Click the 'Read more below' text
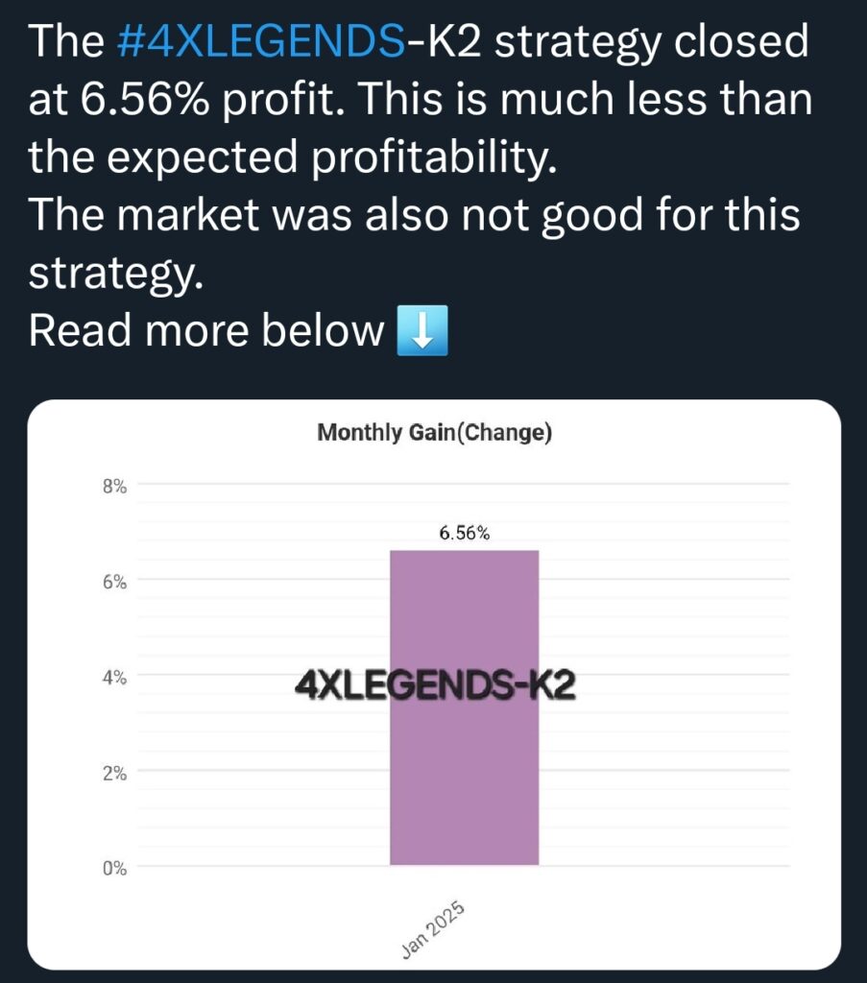The height and width of the screenshot is (983, 867). (x=206, y=330)
